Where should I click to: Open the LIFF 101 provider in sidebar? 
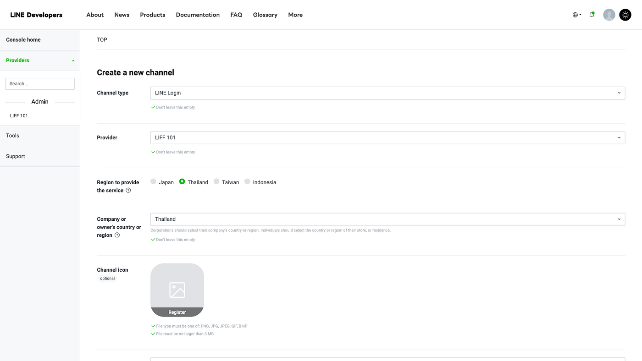pos(19,116)
